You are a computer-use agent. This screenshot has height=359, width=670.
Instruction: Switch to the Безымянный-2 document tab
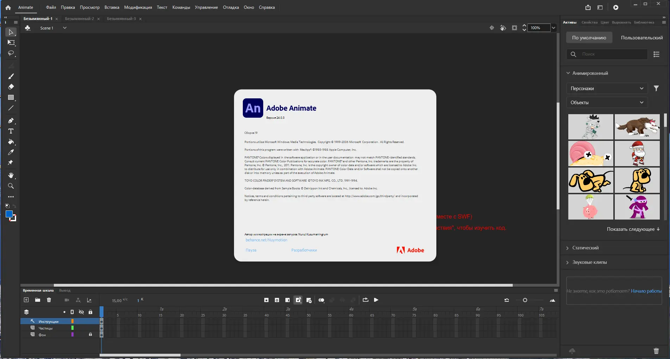click(x=80, y=19)
